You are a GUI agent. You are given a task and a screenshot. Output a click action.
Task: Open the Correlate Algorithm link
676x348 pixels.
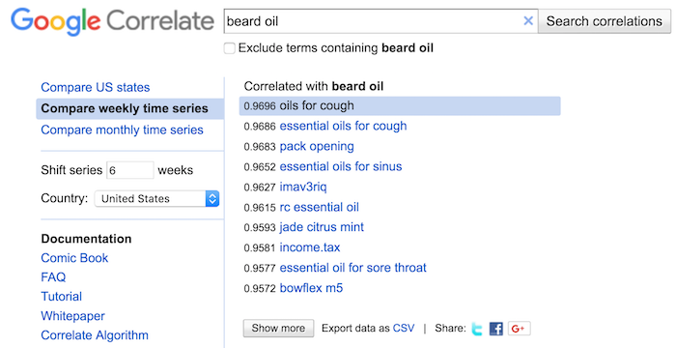point(95,335)
